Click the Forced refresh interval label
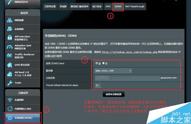The height and width of the screenshot is (124, 191). [x=62, y=85]
